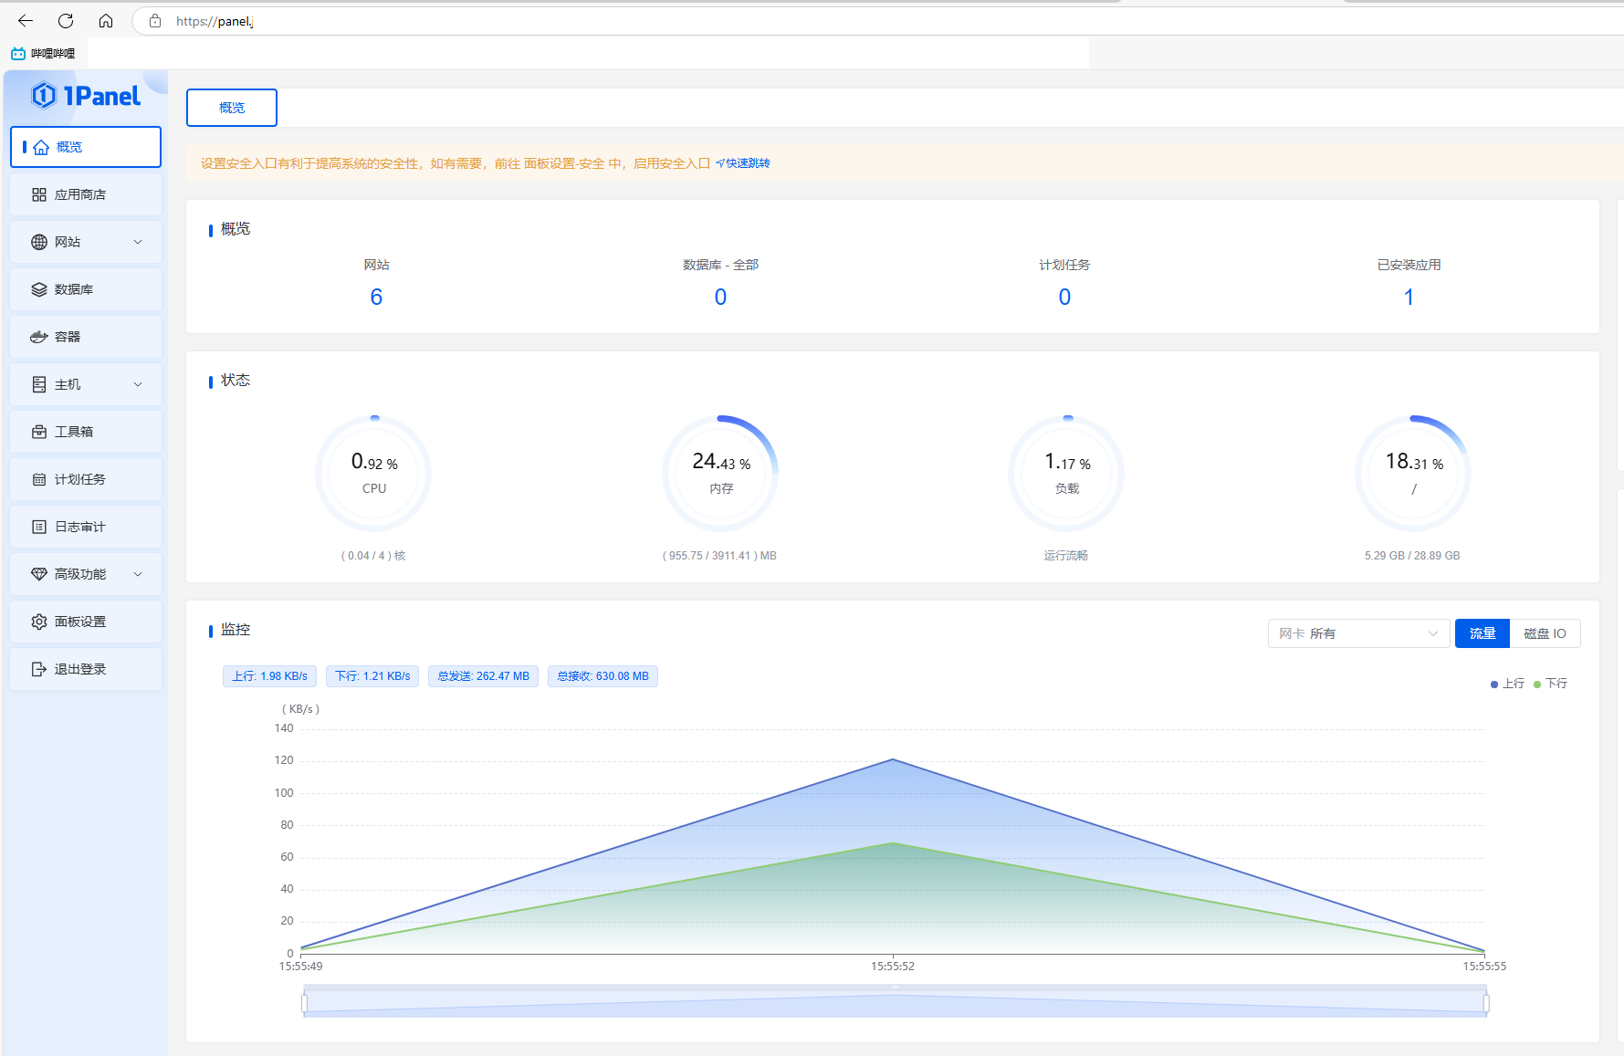This screenshot has width=1624, height=1056.
Task: Toggle the 上行 series in the chart legend
Action: (x=1507, y=684)
